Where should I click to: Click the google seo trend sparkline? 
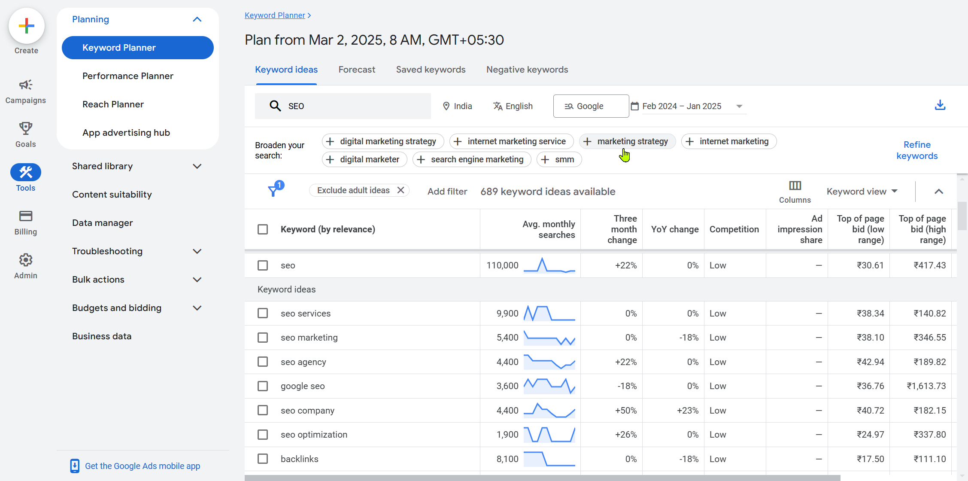tap(549, 386)
